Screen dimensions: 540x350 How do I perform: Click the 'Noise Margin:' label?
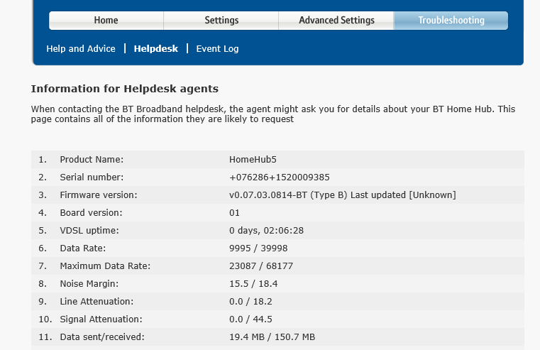click(89, 283)
